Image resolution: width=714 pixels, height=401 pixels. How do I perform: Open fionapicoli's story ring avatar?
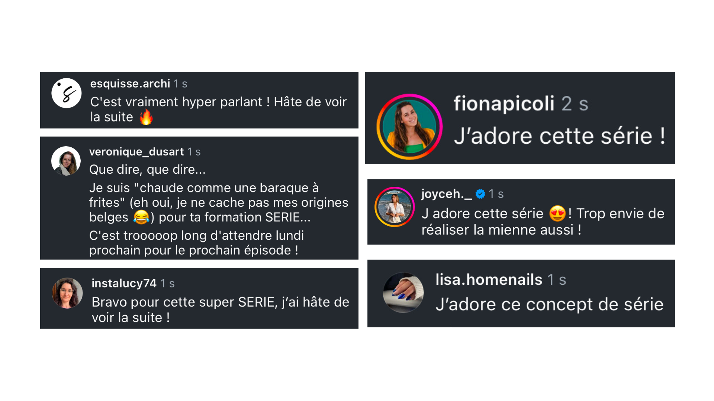point(409,127)
